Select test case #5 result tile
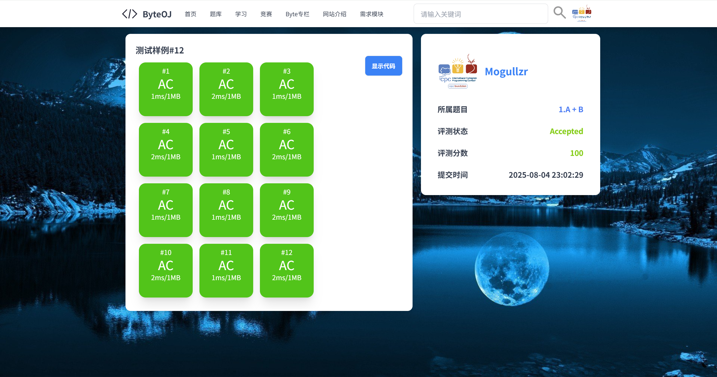Viewport: 717px width, 377px height. [226, 149]
